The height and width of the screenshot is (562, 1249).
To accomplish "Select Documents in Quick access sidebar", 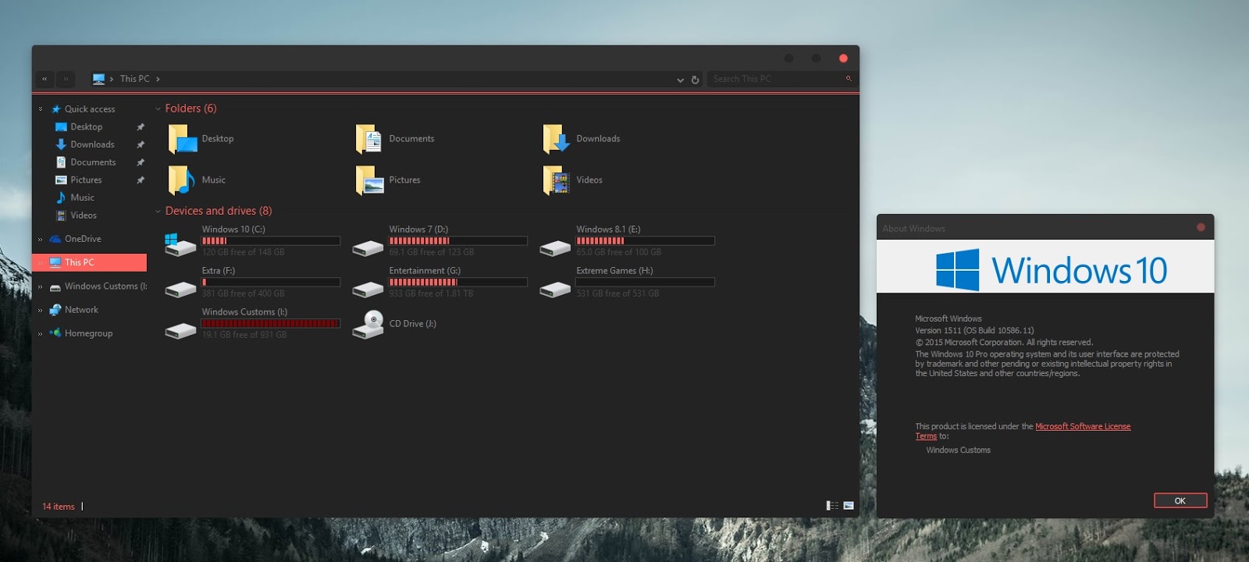I will click(x=93, y=162).
